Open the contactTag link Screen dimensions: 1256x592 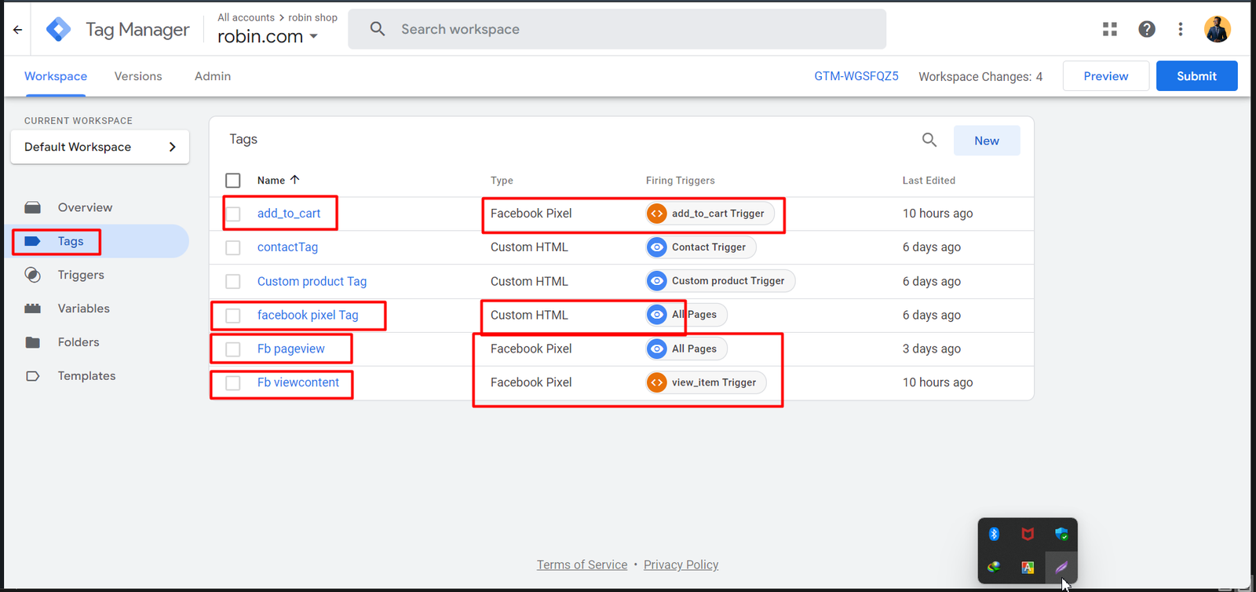tap(287, 247)
